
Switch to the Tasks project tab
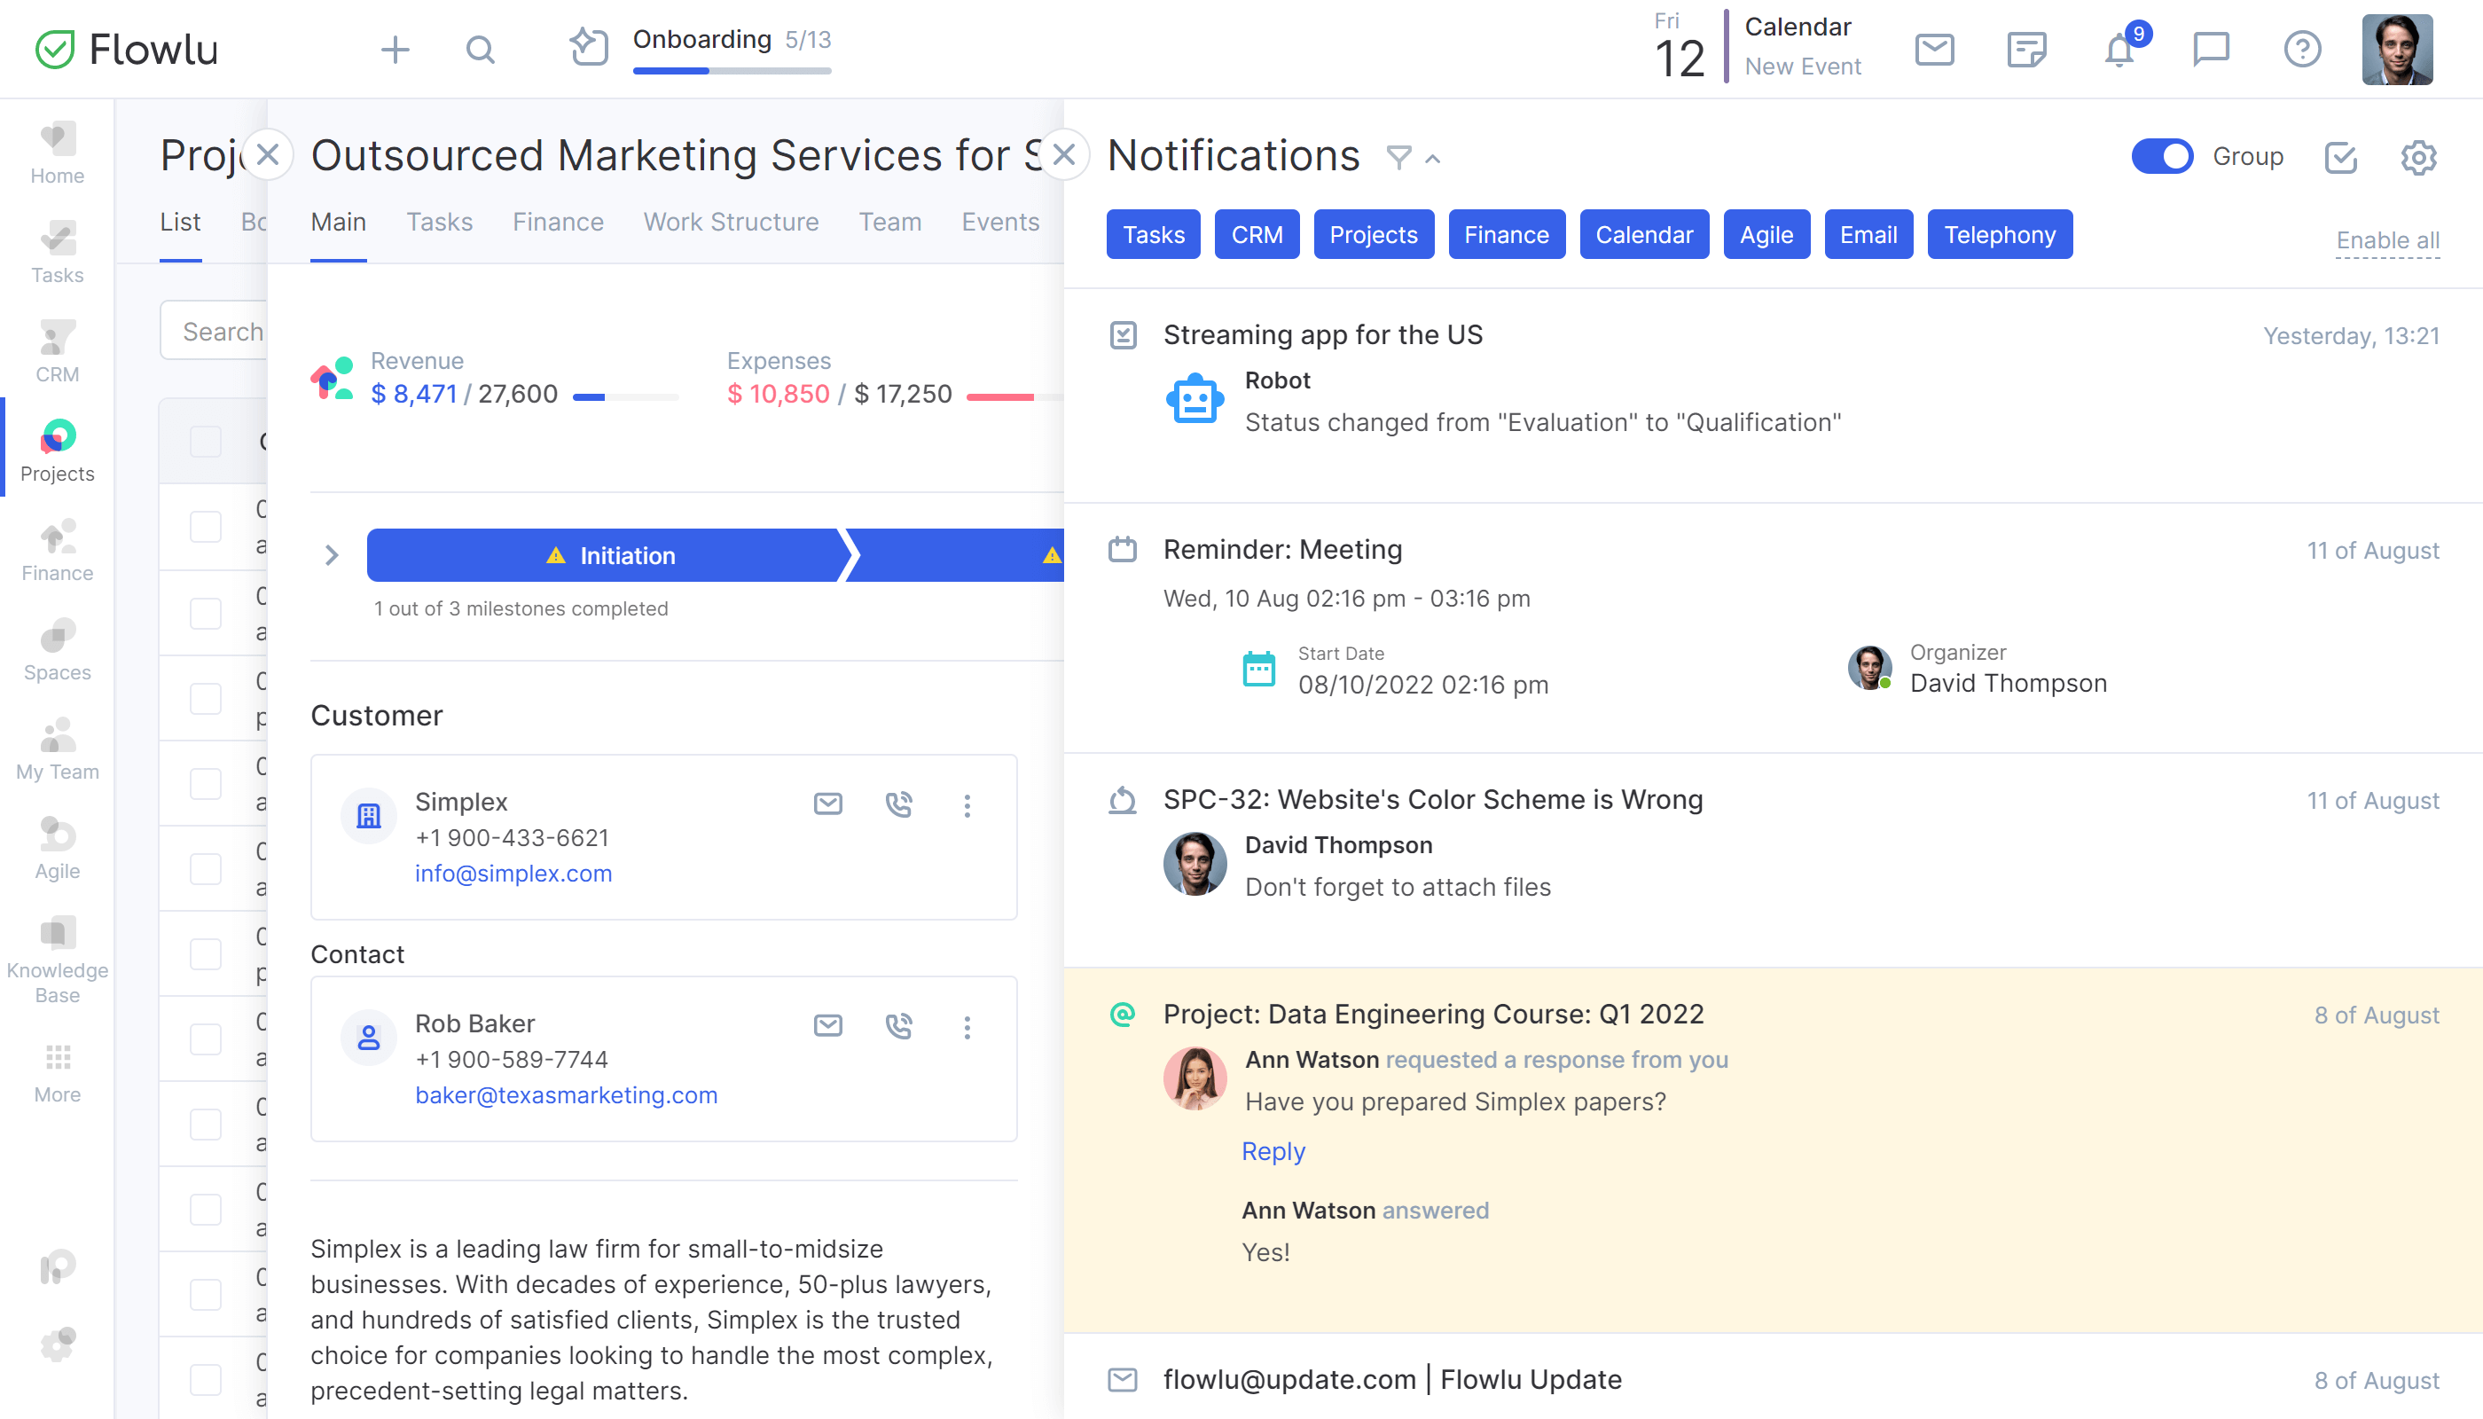pos(438,222)
